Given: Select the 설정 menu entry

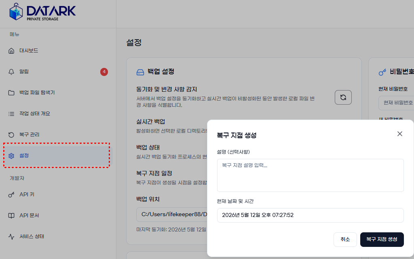Looking at the screenshot, I should click(x=58, y=156).
